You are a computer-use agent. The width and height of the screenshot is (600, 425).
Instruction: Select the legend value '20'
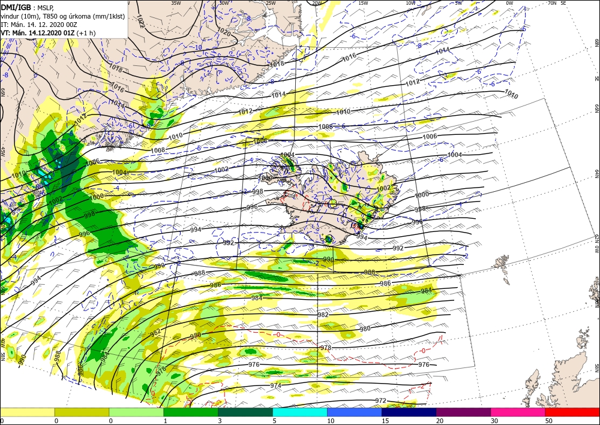[439, 421]
